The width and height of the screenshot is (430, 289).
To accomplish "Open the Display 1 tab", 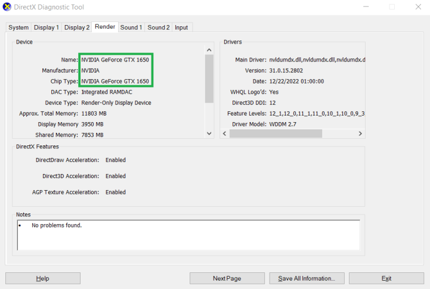I will [x=47, y=27].
